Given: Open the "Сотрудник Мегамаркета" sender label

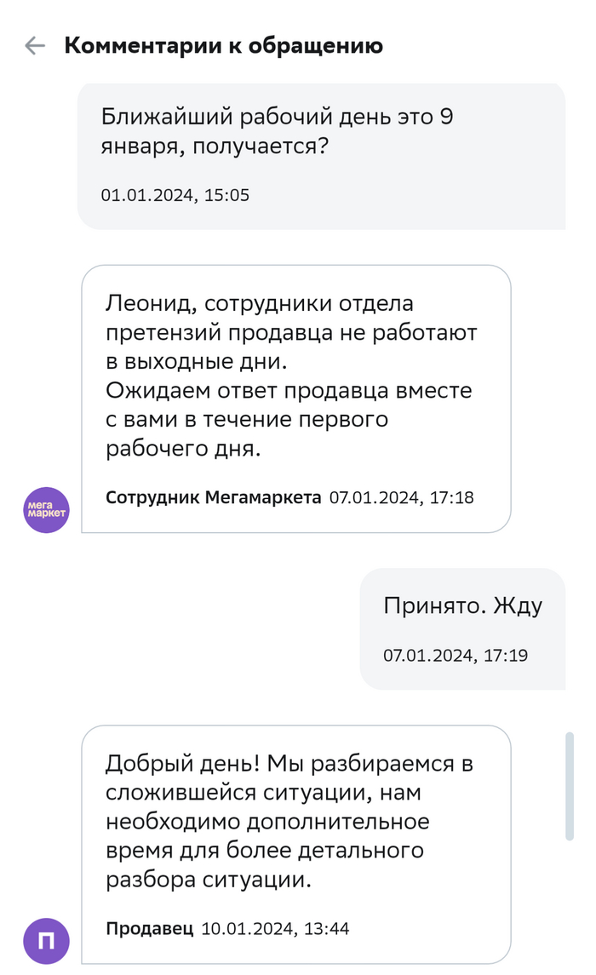Looking at the screenshot, I should (214, 497).
